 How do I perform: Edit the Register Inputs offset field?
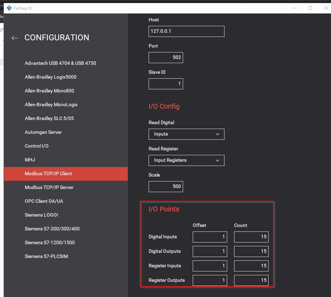[x=210, y=266]
